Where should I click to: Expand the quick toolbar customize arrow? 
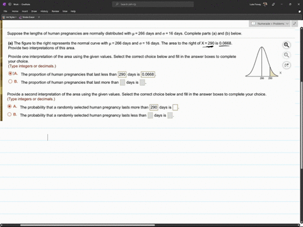(x=39, y=17)
